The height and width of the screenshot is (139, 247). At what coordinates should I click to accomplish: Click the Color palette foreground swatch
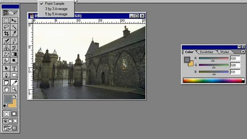(187, 60)
